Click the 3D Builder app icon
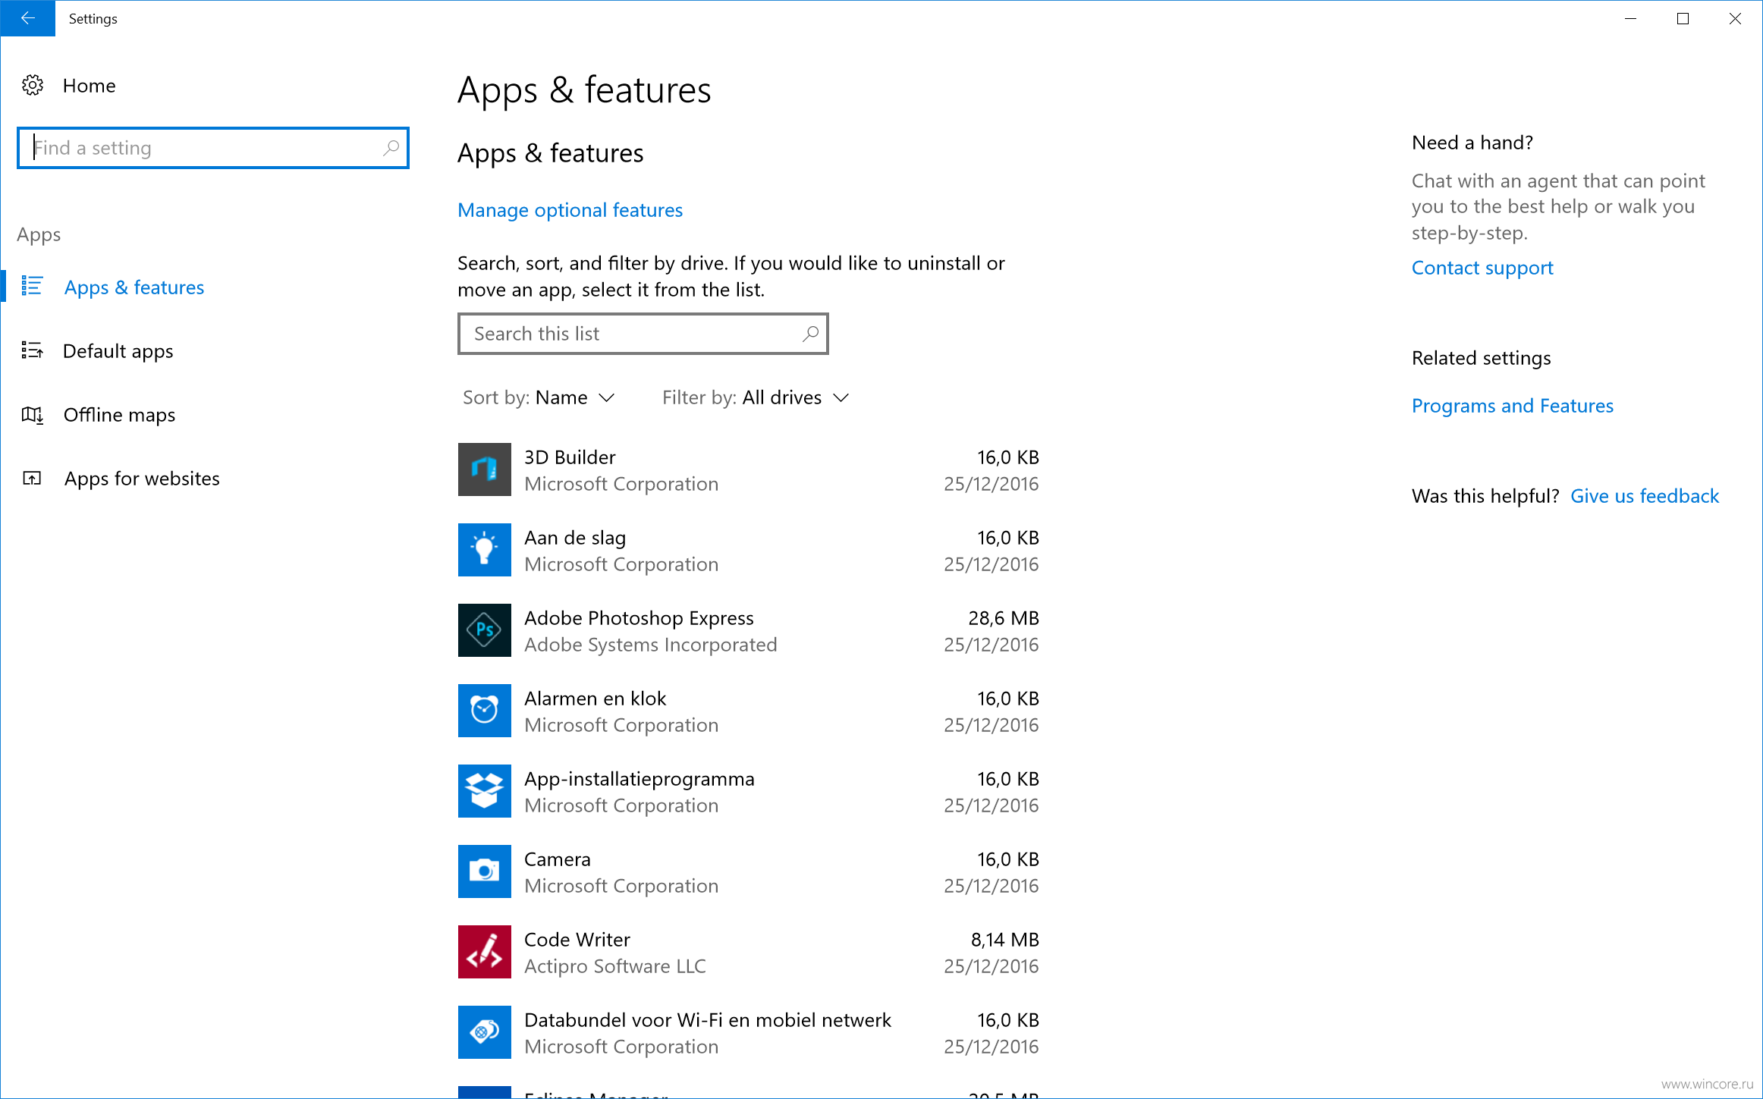 [484, 469]
